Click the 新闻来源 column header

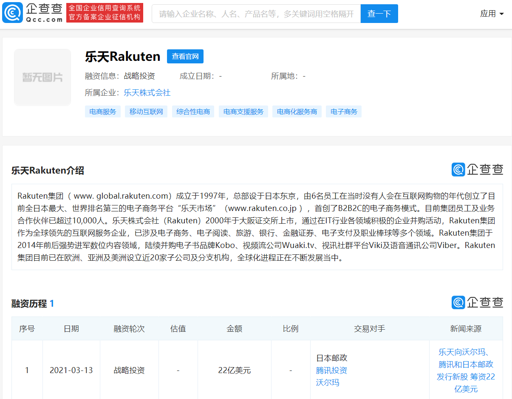click(466, 328)
